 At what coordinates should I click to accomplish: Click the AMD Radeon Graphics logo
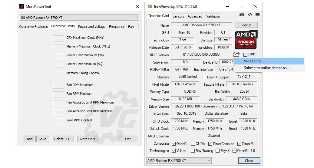tap(246, 40)
